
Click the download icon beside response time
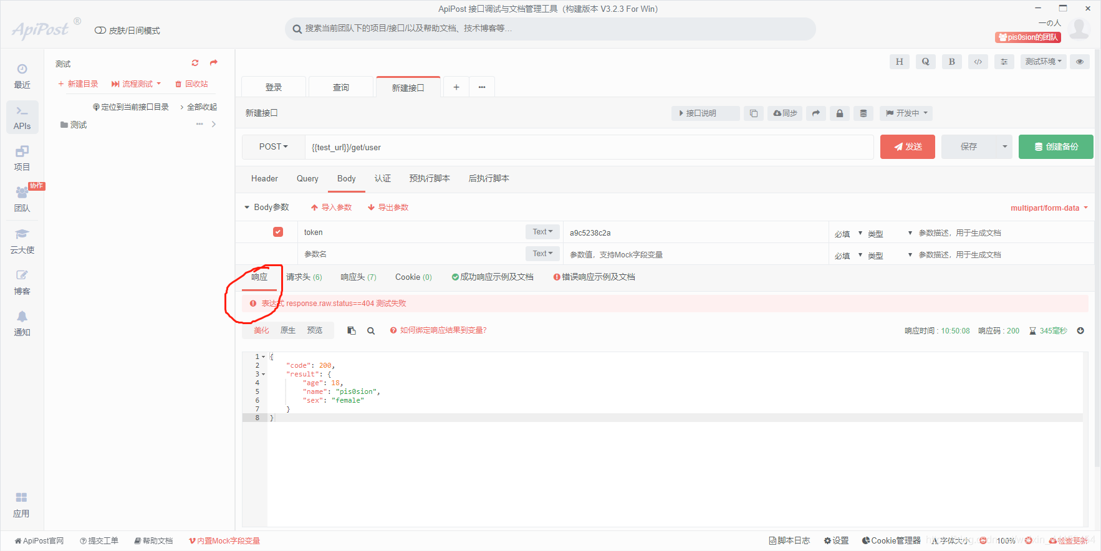(x=1080, y=331)
